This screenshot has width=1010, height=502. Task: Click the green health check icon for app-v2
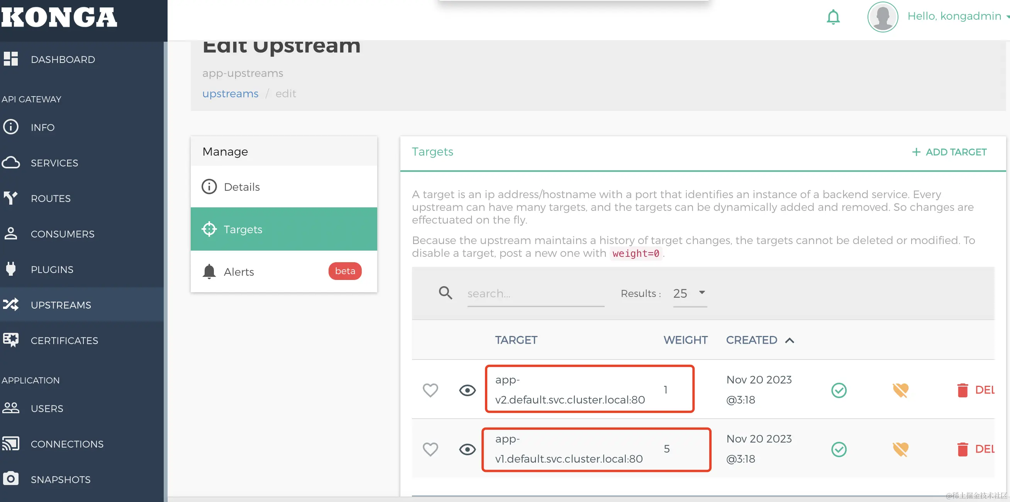pyautogui.click(x=839, y=390)
